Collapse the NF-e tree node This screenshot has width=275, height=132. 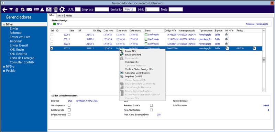[4, 25]
